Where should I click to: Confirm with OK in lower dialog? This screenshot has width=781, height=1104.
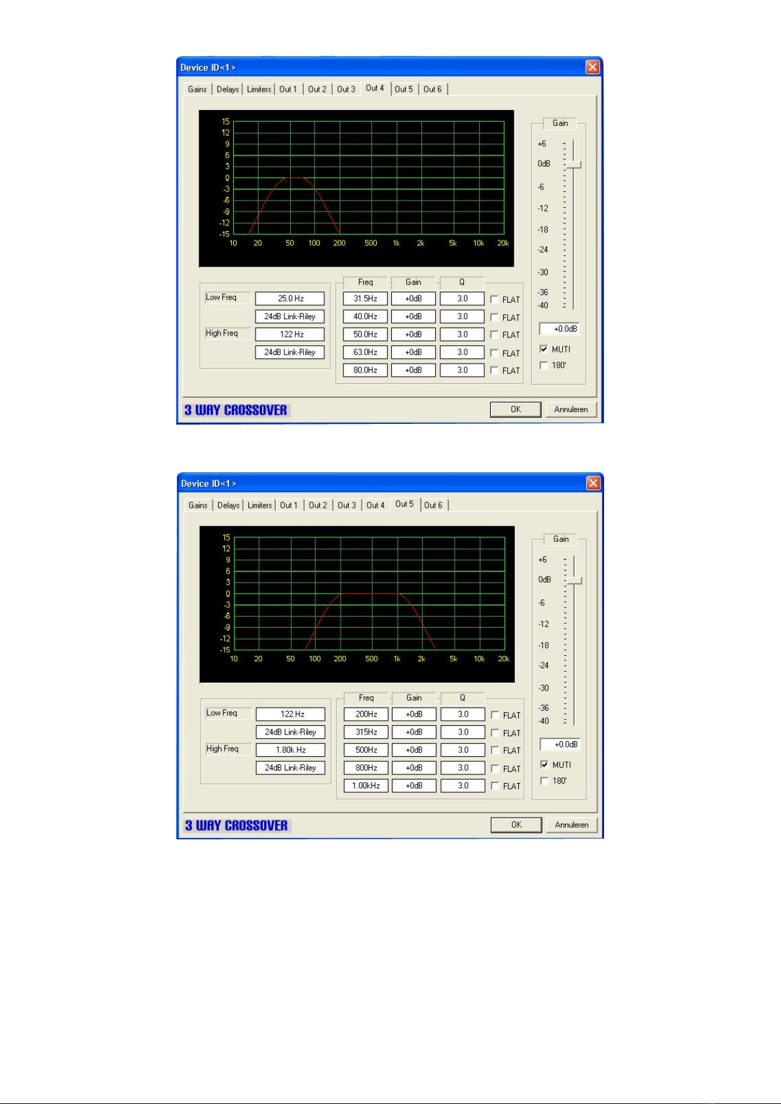coord(516,825)
